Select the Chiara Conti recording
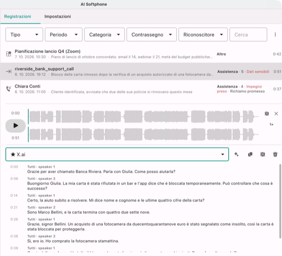 [x=141, y=89]
